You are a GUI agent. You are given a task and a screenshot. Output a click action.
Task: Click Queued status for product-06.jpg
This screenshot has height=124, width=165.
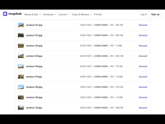click(143, 66)
